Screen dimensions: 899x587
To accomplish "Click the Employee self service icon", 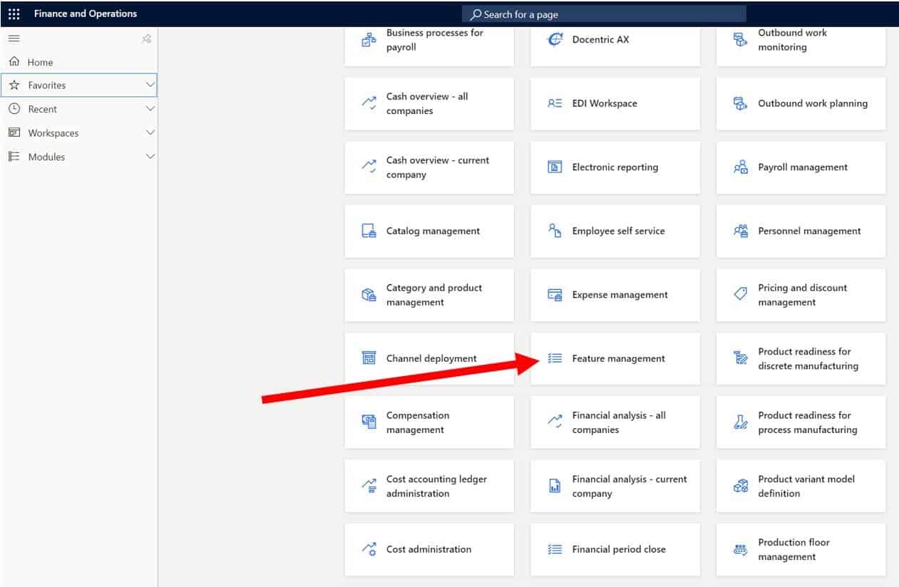I will (555, 231).
